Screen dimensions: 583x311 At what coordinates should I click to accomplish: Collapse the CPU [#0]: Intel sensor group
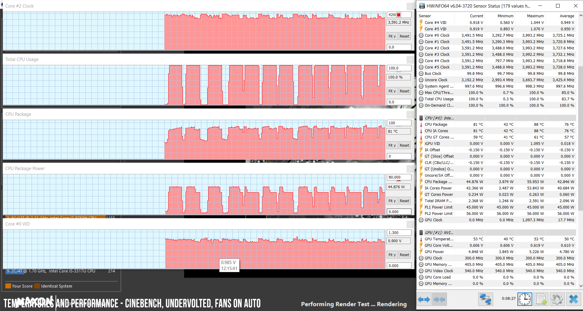coord(421,118)
